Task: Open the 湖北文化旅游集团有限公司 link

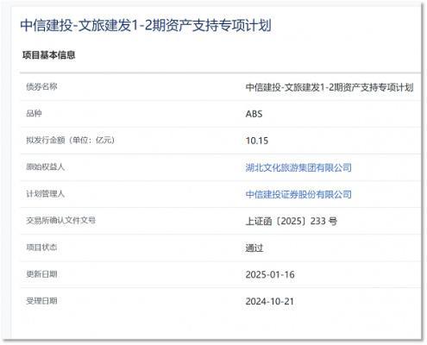Action: [x=298, y=167]
